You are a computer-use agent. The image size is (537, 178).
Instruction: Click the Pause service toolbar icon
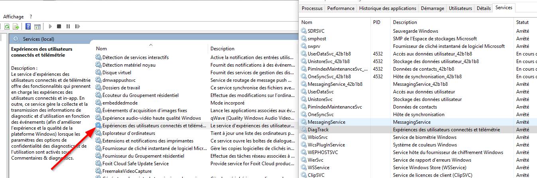(x=68, y=27)
